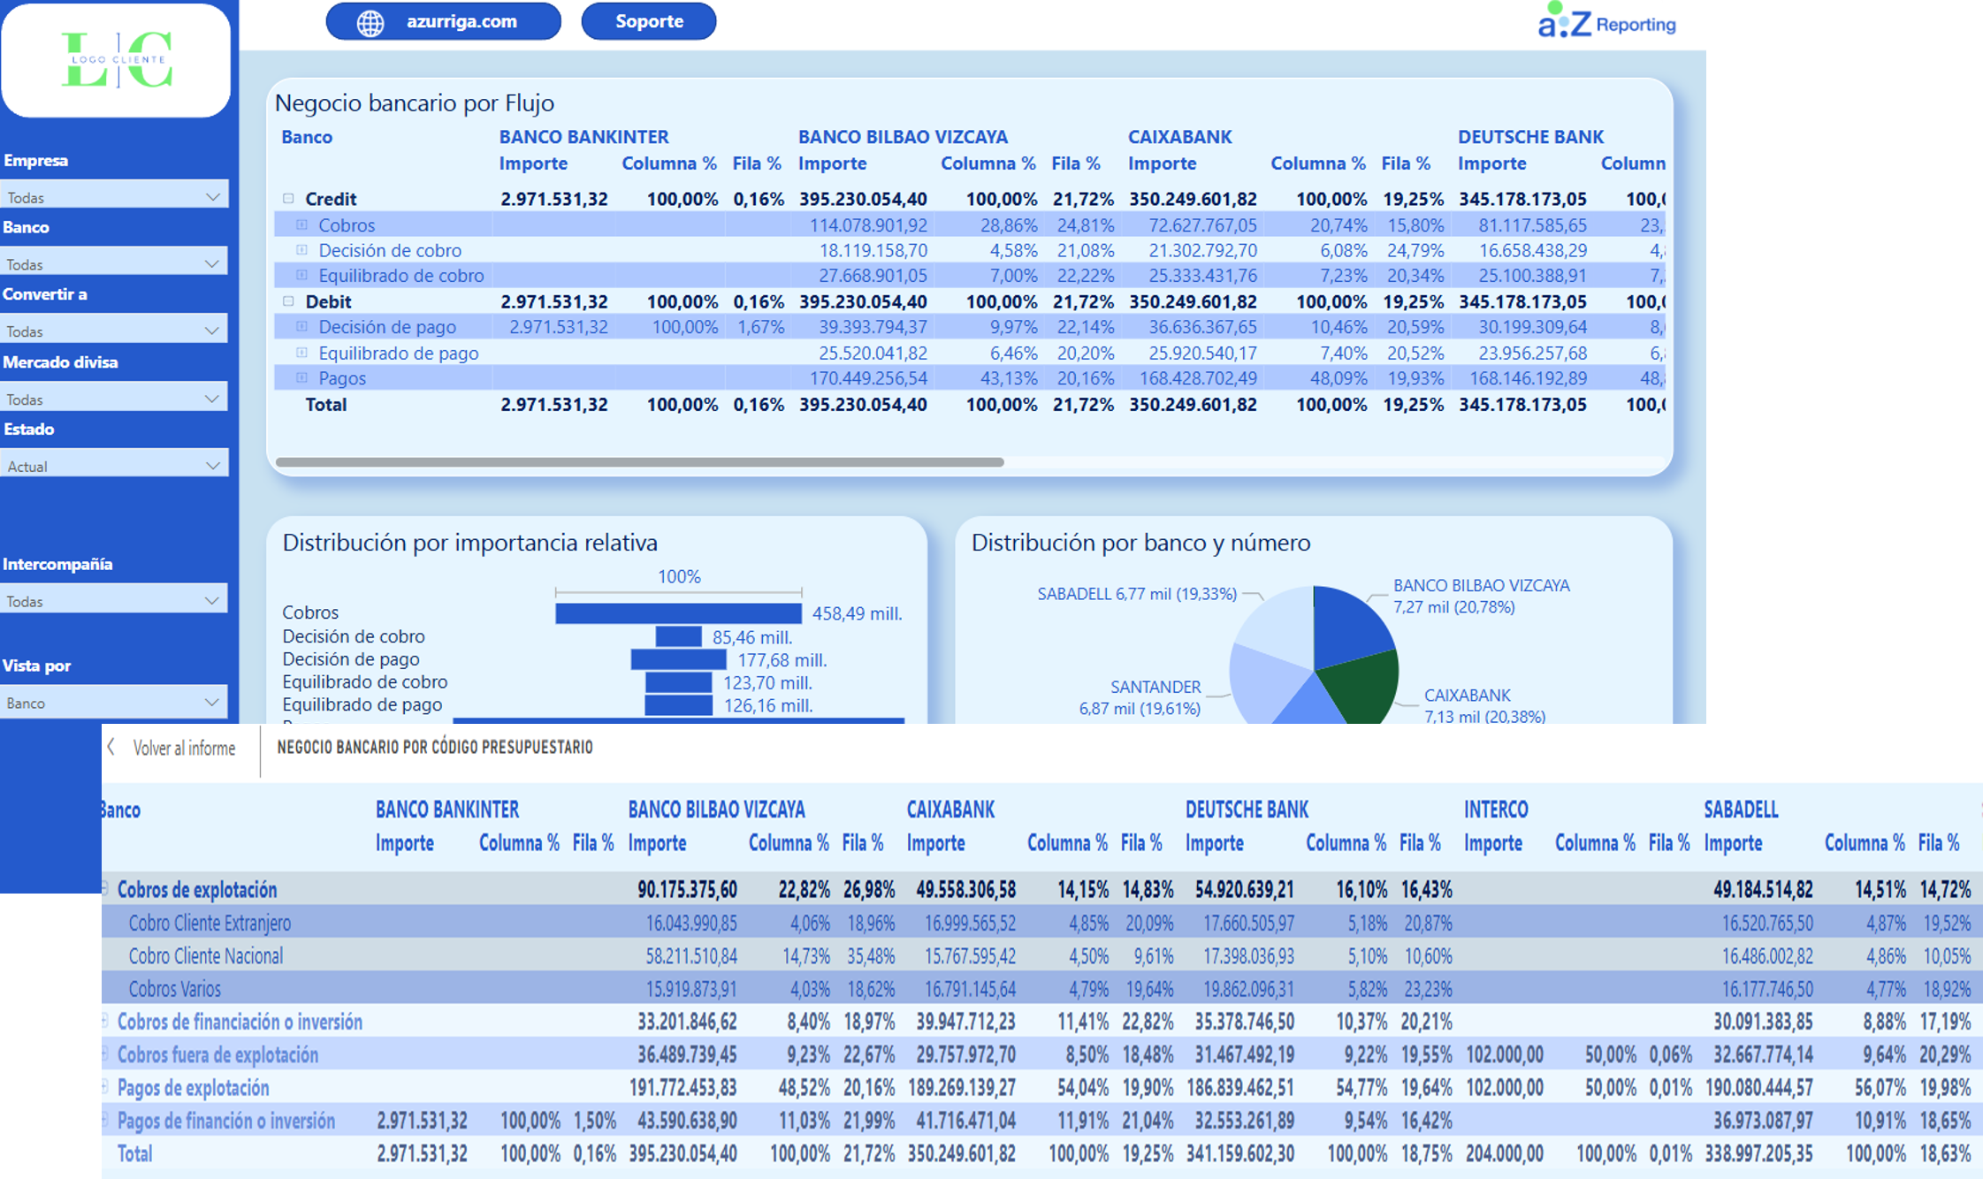Collapse the Credit row in Flujo table
This screenshot has height=1179, width=1983.
click(x=288, y=199)
